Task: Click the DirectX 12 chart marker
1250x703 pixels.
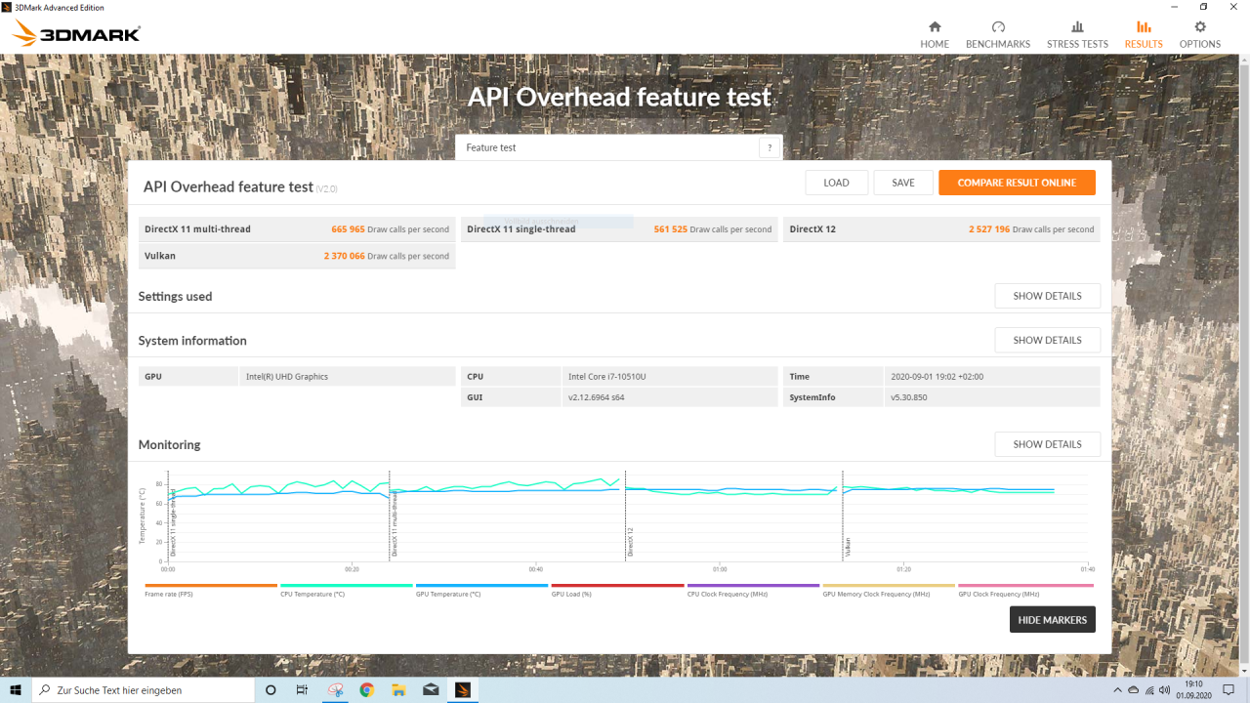Action: tap(631, 542)
